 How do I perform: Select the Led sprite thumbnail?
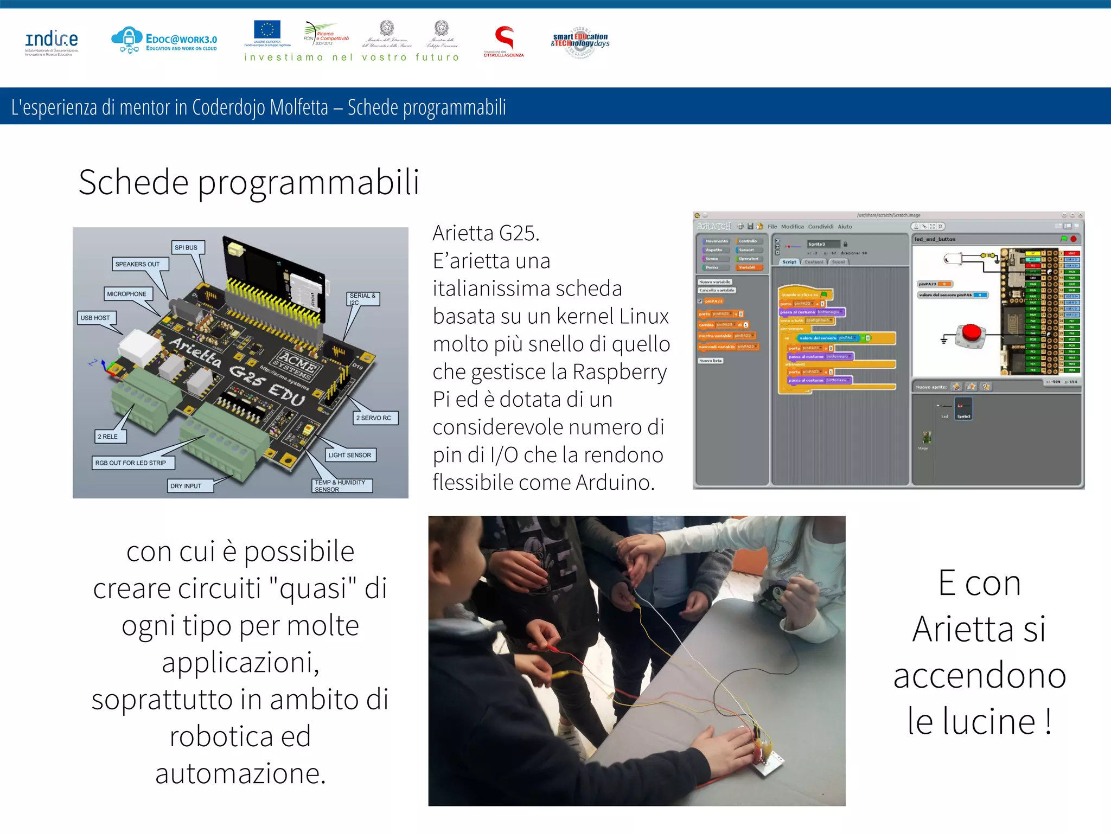(944, 408)
